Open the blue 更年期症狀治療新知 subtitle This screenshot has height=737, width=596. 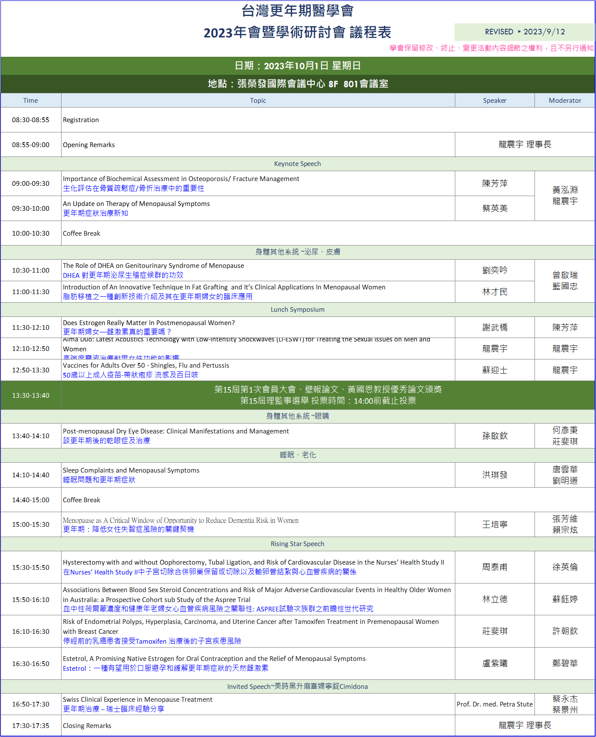[96, 213]
